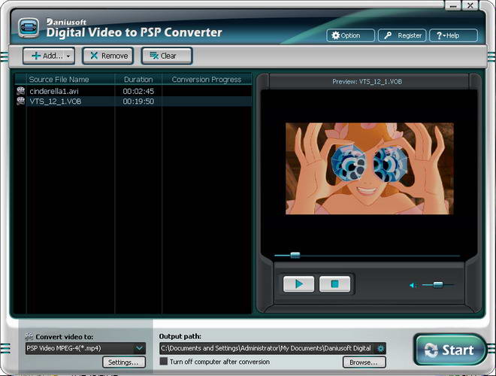Viewport: 496px width, 376px height.
Task: Expand the Convert video to format dropdown
Action: click(140, 348)
